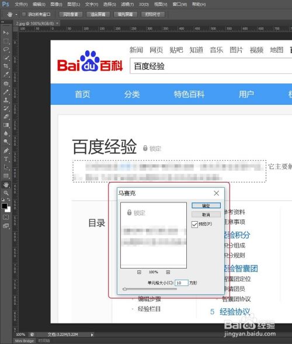
Task: Select the Zoom tool in toolbox
Action: (x=6, y=193)
